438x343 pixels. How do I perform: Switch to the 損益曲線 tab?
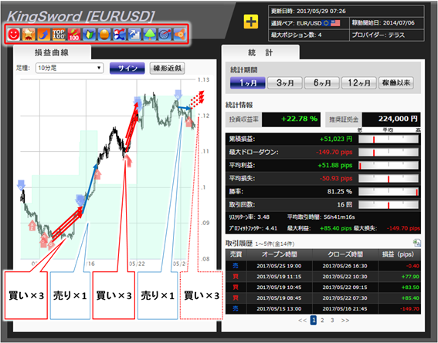pyautogui.click(x=52, y=52)
